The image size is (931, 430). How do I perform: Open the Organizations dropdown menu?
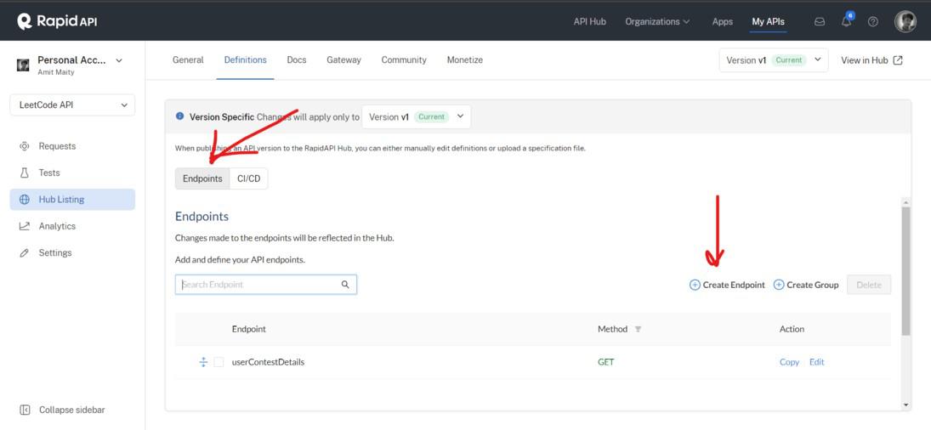(657, 21)
